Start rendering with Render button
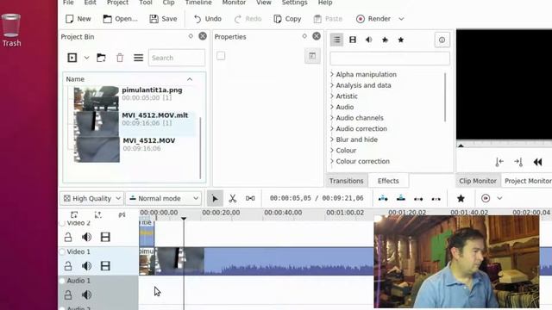The height and width of the screenshot is (310, 552). coord(373,19)
